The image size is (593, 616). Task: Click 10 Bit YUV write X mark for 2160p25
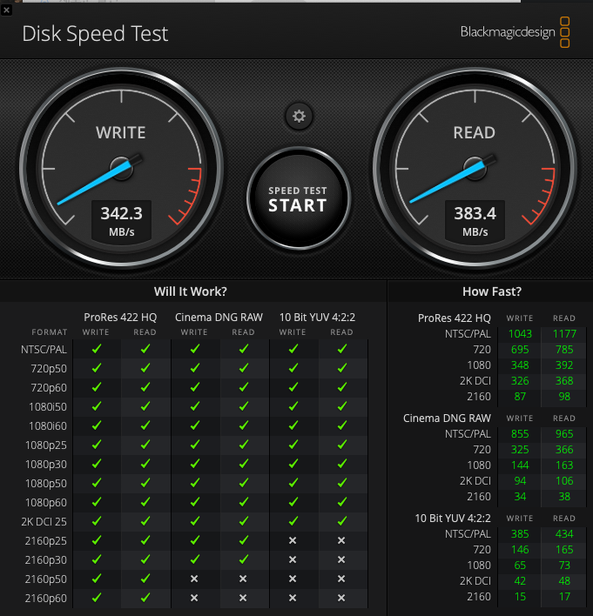pos(293,540)
